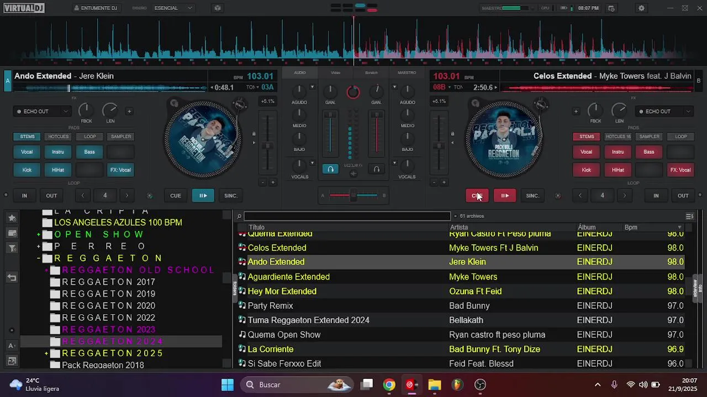Toggle left deck Instru stem
707x397 pixels.
pyautogui.click(x=58, y=152)
